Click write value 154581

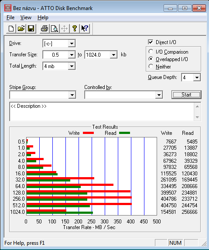tap(168, 212)
